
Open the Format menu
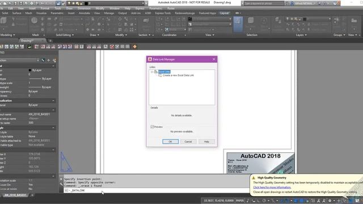pyautogui.click(x=45, y=8)
